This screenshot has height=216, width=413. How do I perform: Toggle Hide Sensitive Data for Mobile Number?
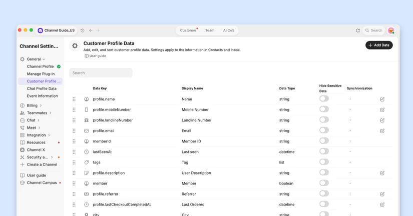pyautogui.click(x=324, y=109)
